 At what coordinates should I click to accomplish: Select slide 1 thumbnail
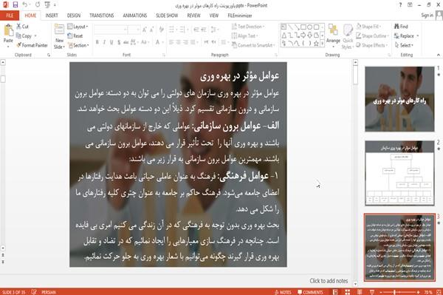[x=399, y=99]
